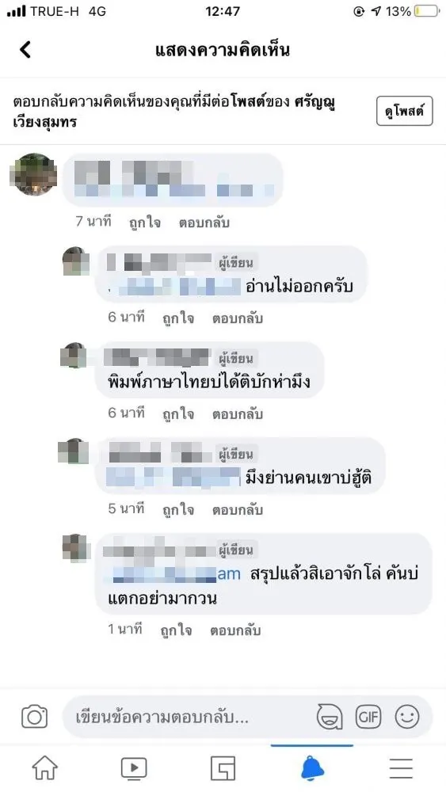Reply to the 1 นาที comment
The height and width of the screenshot is (792, 446).
[234, 631]
